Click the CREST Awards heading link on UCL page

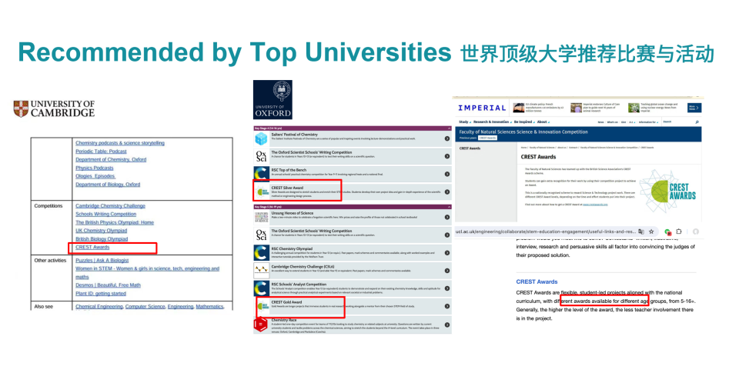(537, 281)
